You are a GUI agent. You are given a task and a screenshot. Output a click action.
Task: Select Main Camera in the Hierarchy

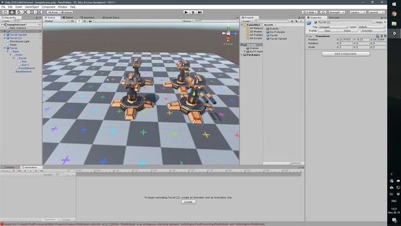[18, 28]
